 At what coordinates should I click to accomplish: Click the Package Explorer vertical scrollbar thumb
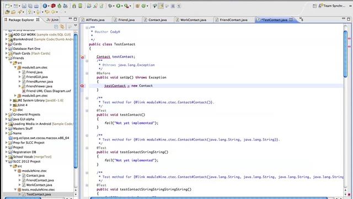[76, 101]
